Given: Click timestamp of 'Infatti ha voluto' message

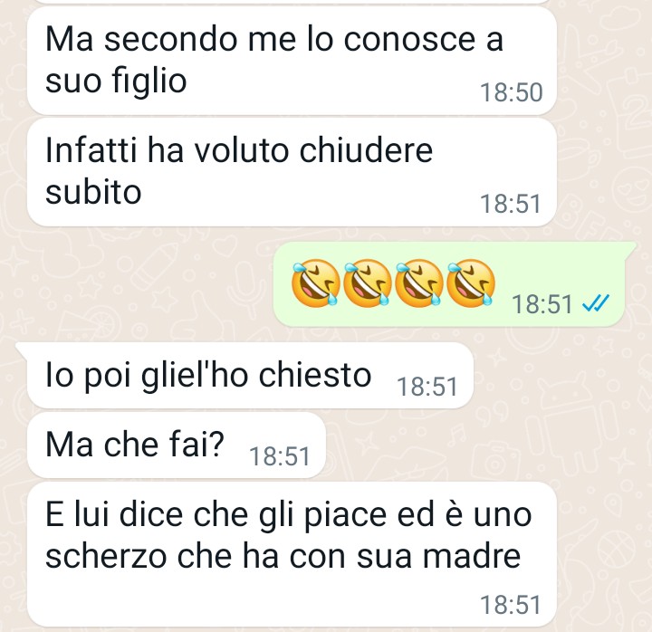Looking at the screenshot, I should (x=510, y=204).
